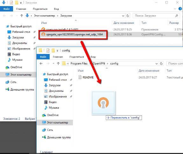Expand the Загрузки address bar history dropdown
Screen dimensions: 183x154
click(123, 16)
